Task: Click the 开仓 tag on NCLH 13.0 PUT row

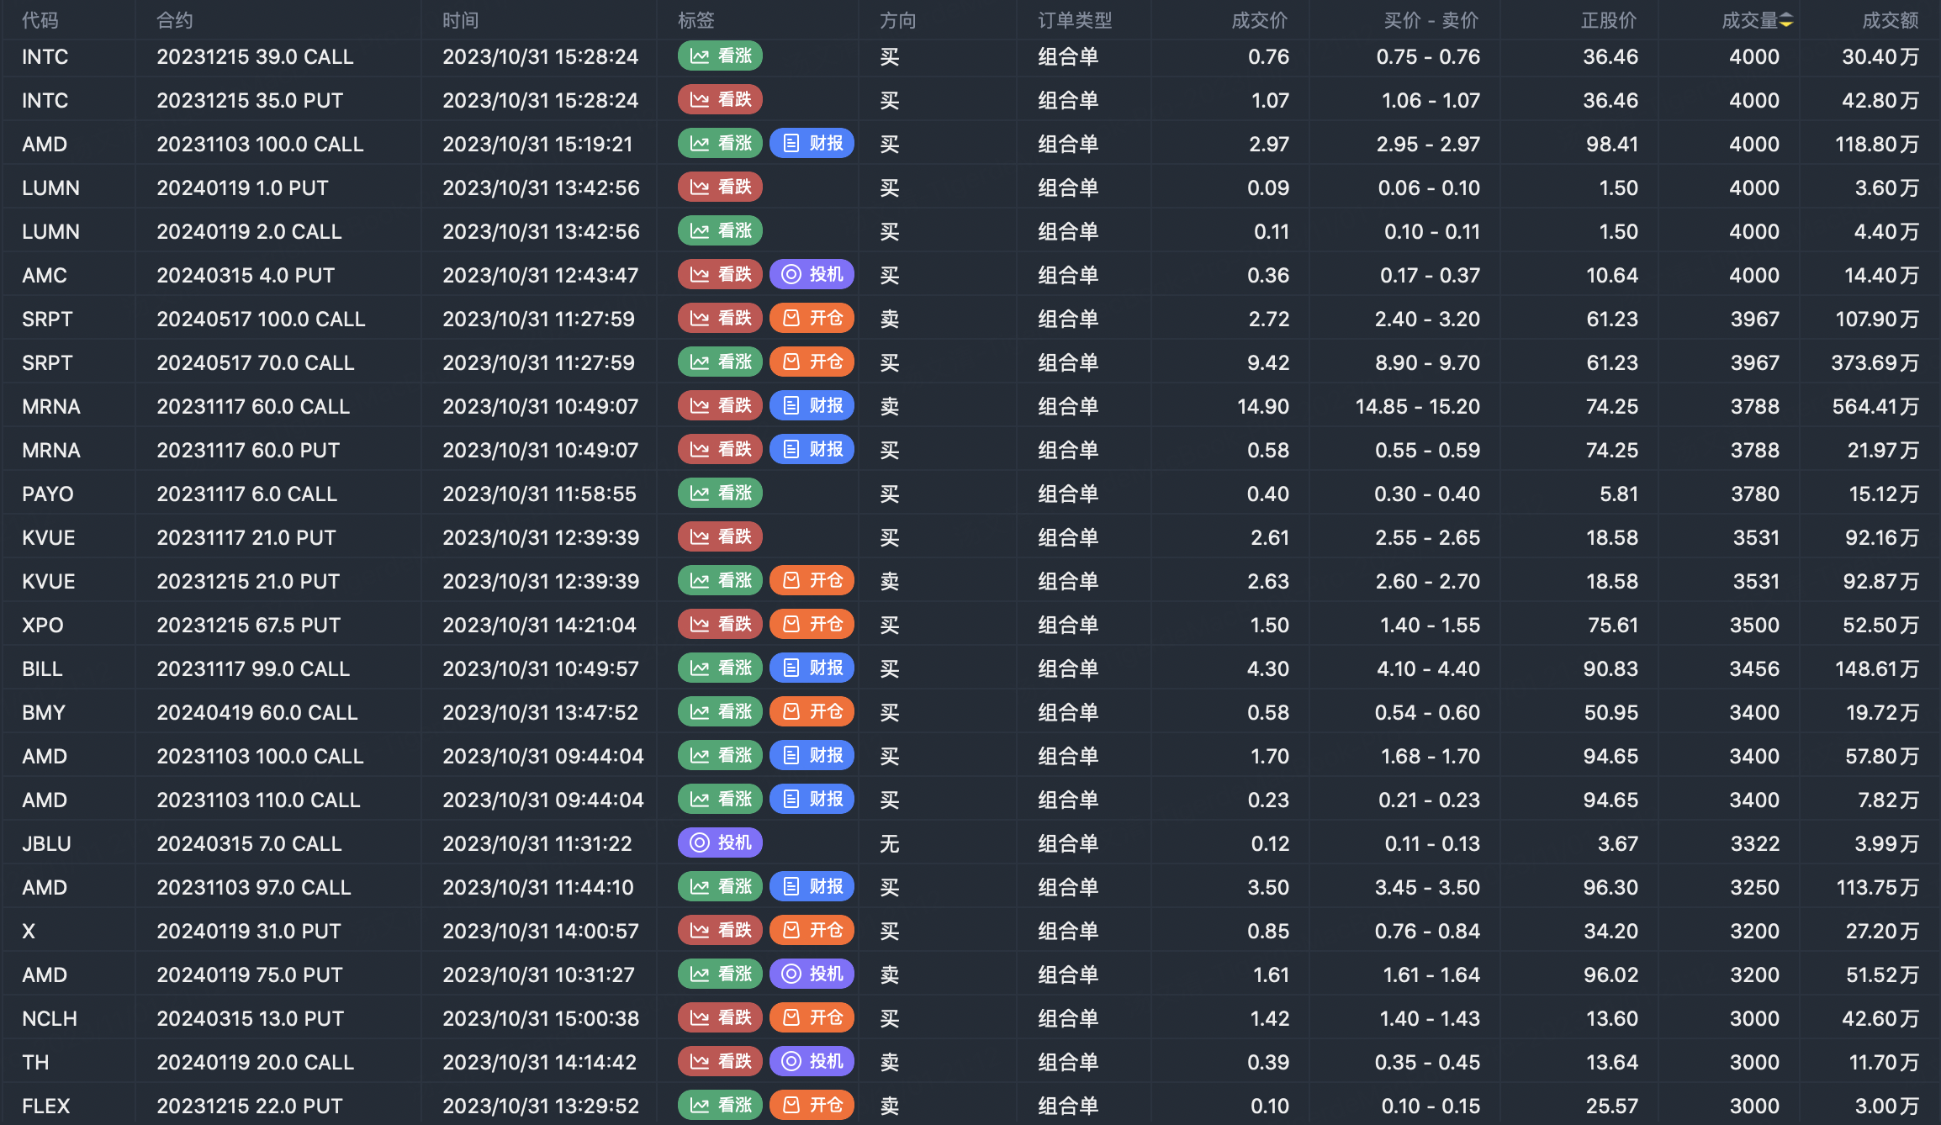Action: tap(812, 1018)
